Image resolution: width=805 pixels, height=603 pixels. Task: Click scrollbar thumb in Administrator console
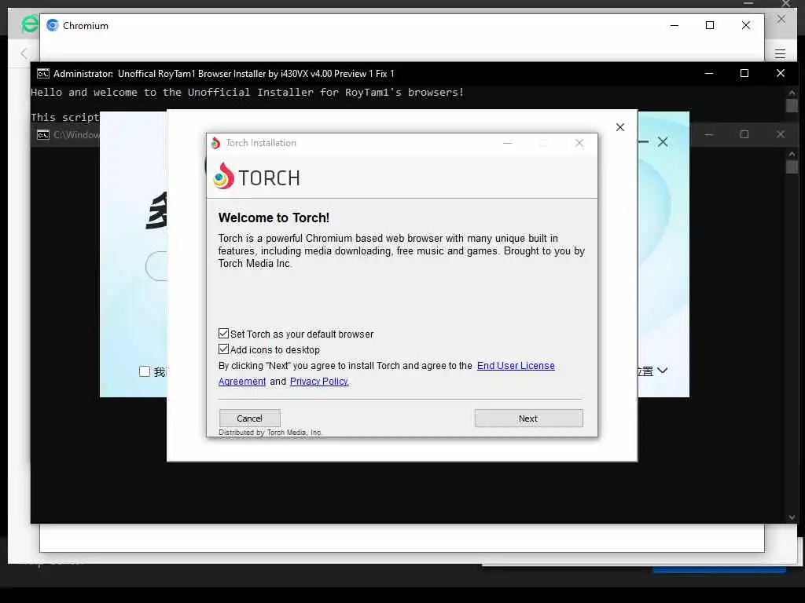point(792,105)
